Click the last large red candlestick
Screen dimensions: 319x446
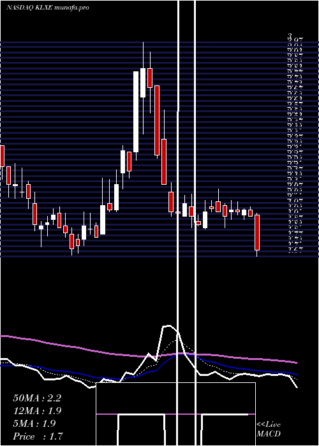pyautogui.click(x=257, y=233)
